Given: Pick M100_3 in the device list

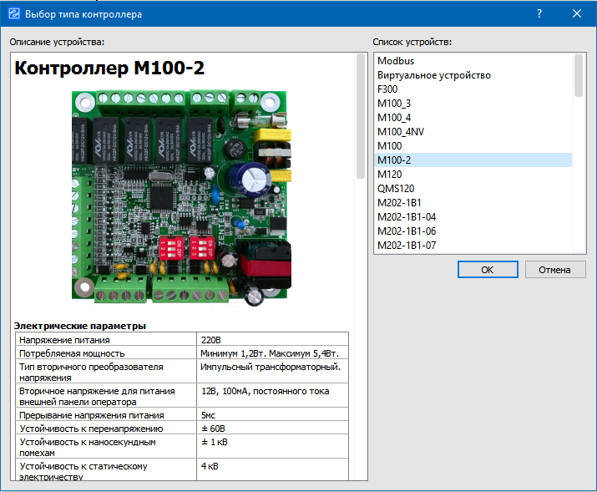Looking at the screenshot, I should [x=393, y=104].
